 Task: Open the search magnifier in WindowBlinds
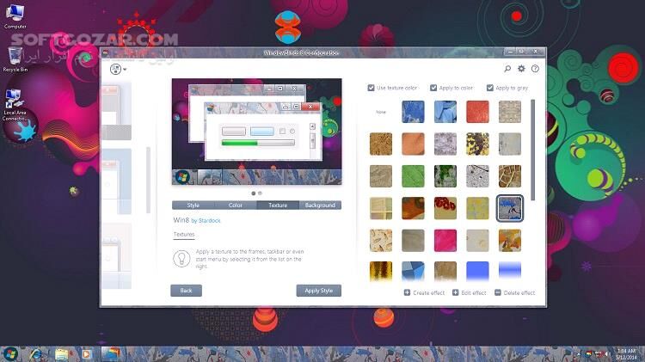tap(507, 69)
